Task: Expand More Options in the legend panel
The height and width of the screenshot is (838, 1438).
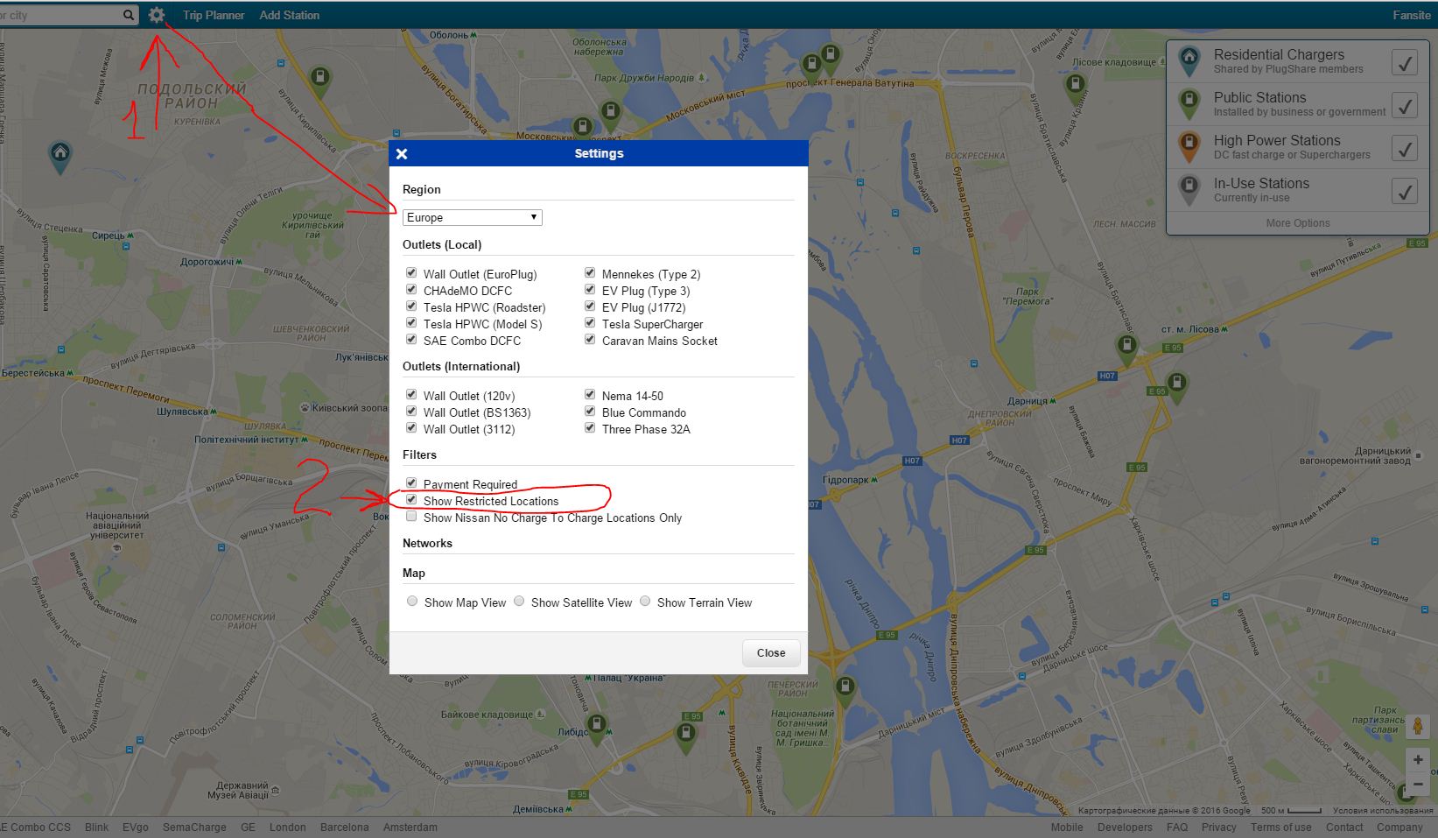Action: (1297, 223)
